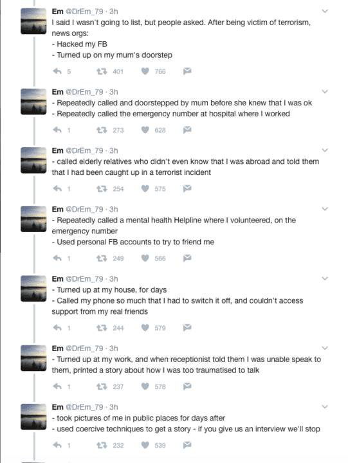Open the chevron menu on the 'Turned up at my house' tweet
This screenshot has width=348, height=463.
tap(325, 278)
